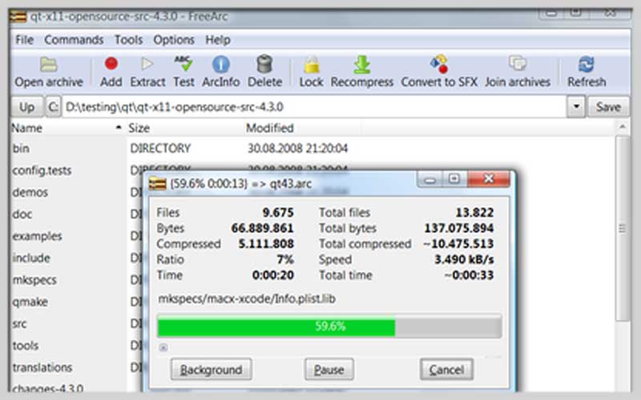Click the Total time value ~0:00:33
The height and width of the screenshot is (400, 641).
pos(469,275)
